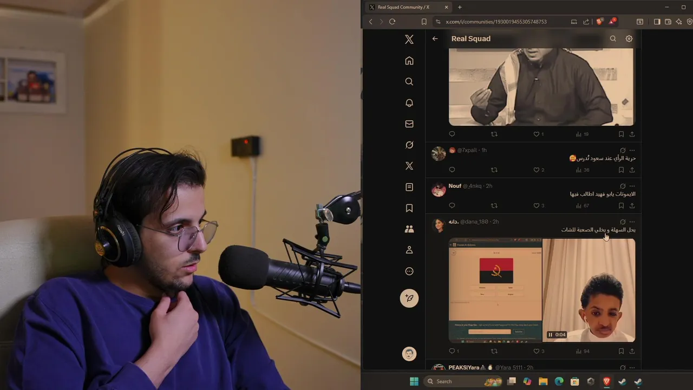This screenshot has width=693, height=390.
Task: Open Messages envelope in sidebar
Action: [x=409, y=124]
